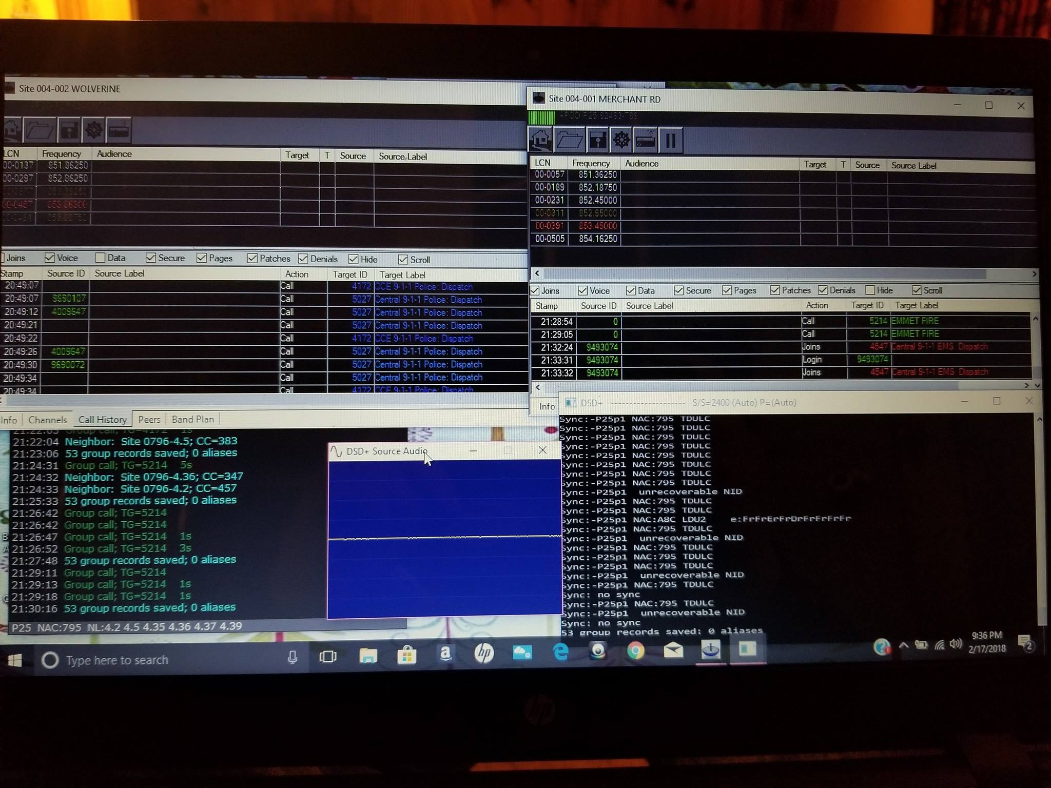Open the Band Plan tab
Viewport: 1051px width, 788px height.
pos(192,419)
